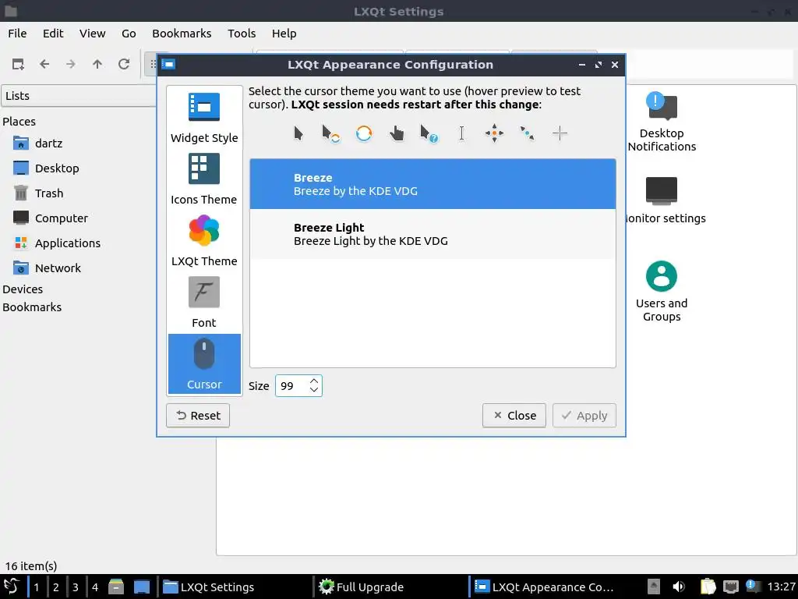Decrease cursor size with down arrow

(314, 390)
